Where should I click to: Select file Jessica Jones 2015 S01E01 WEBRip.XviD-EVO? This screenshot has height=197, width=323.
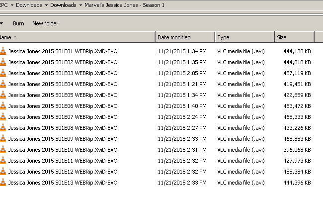tap(63, 51)
